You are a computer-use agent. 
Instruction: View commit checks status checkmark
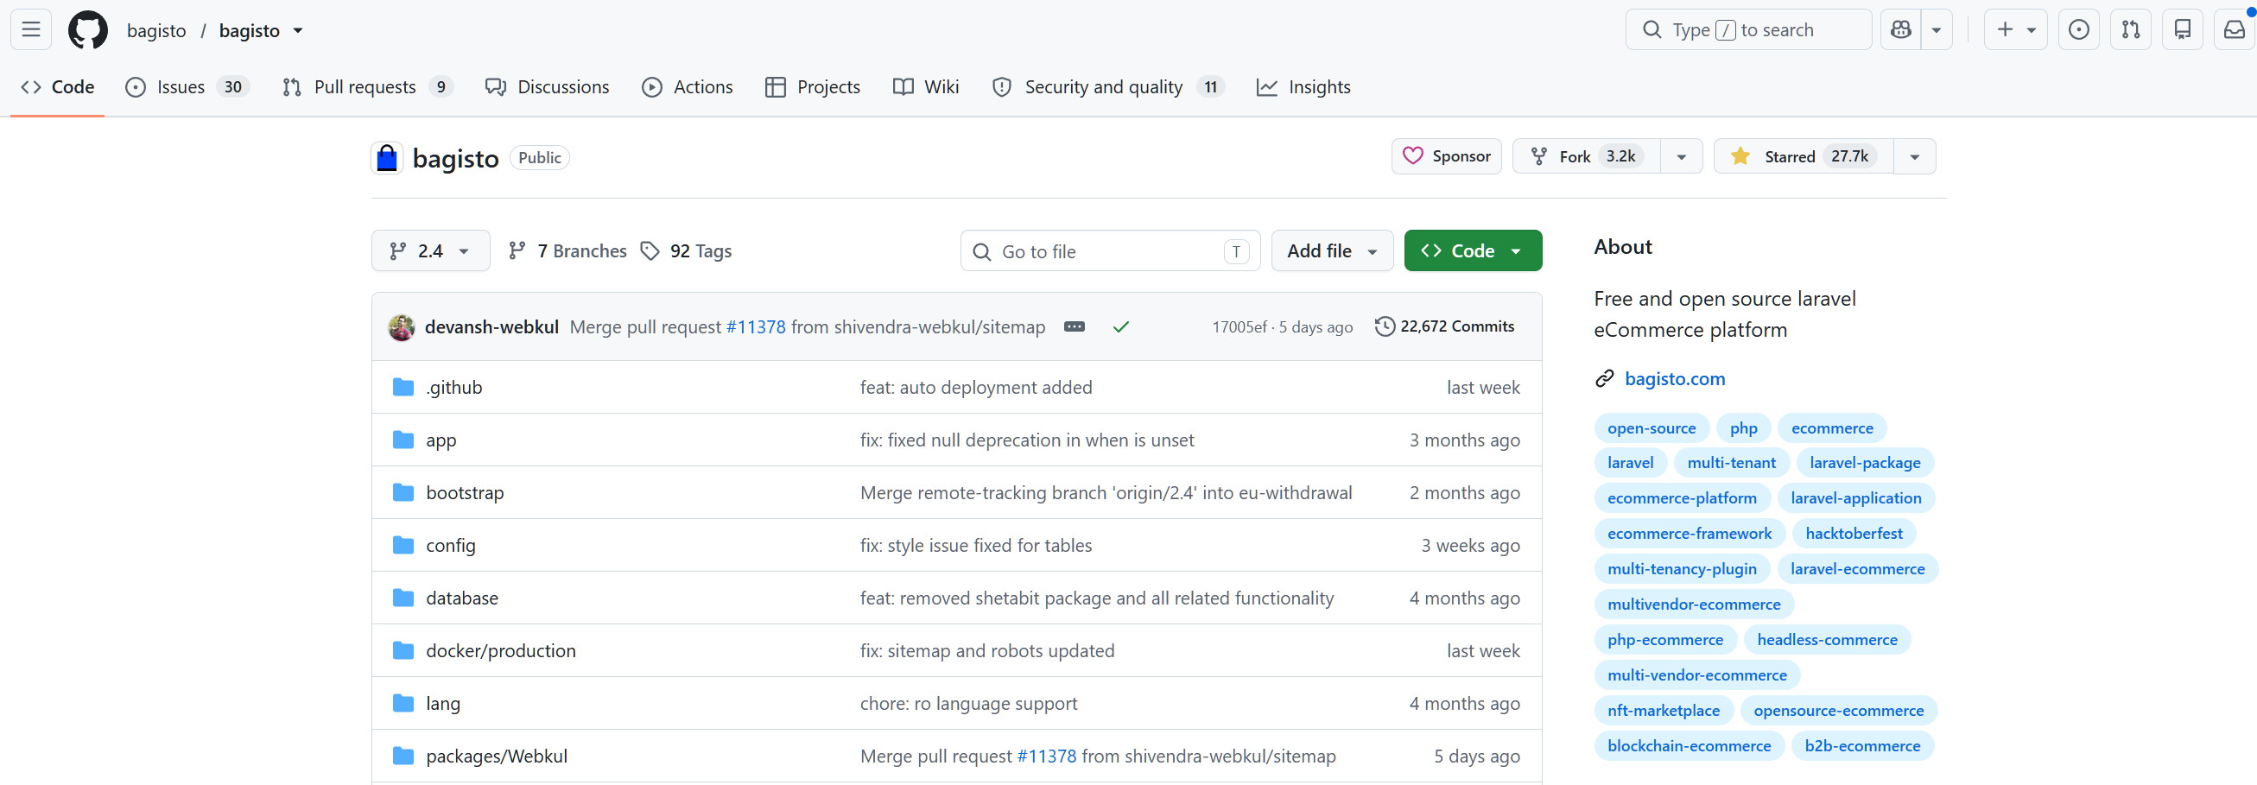coord(1120,326)
